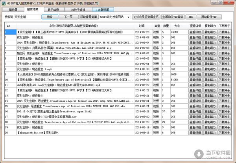Click 下载种子 for row 19
Screen dimensions: 236x163
[224, 127]
